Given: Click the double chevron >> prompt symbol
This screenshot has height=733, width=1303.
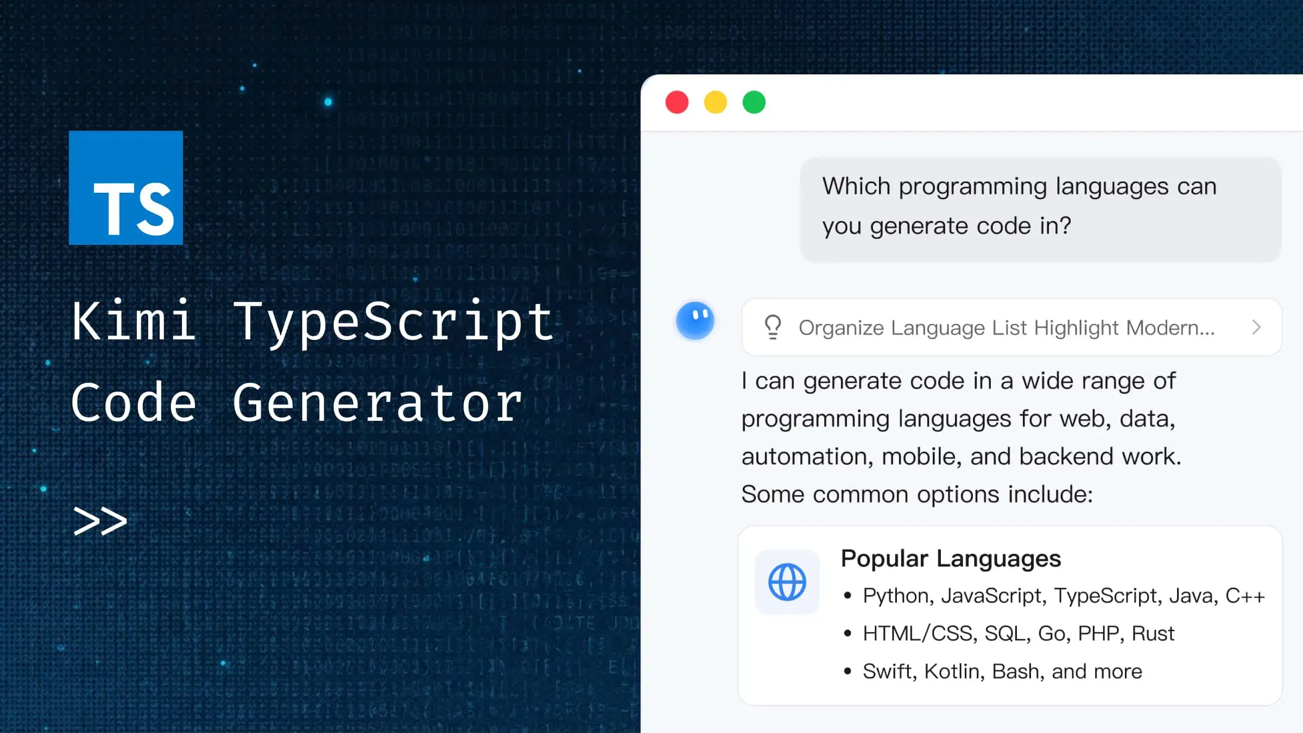Looking at the screenshot, I should [x=100, y=521].
